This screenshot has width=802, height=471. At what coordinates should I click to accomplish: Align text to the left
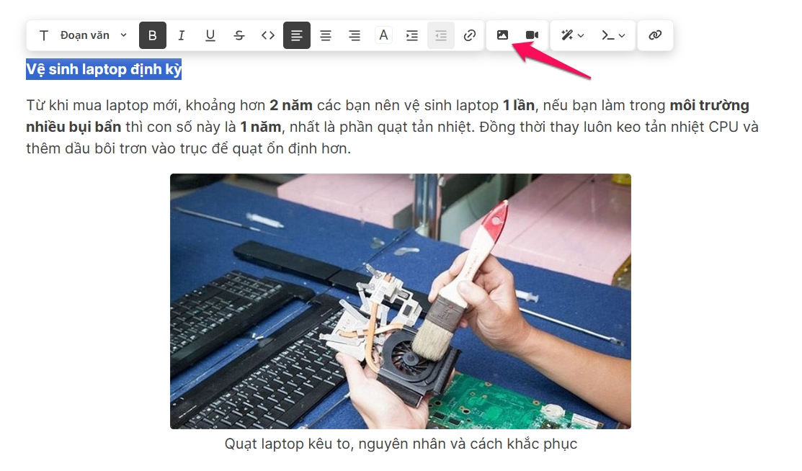click(297, 35)
